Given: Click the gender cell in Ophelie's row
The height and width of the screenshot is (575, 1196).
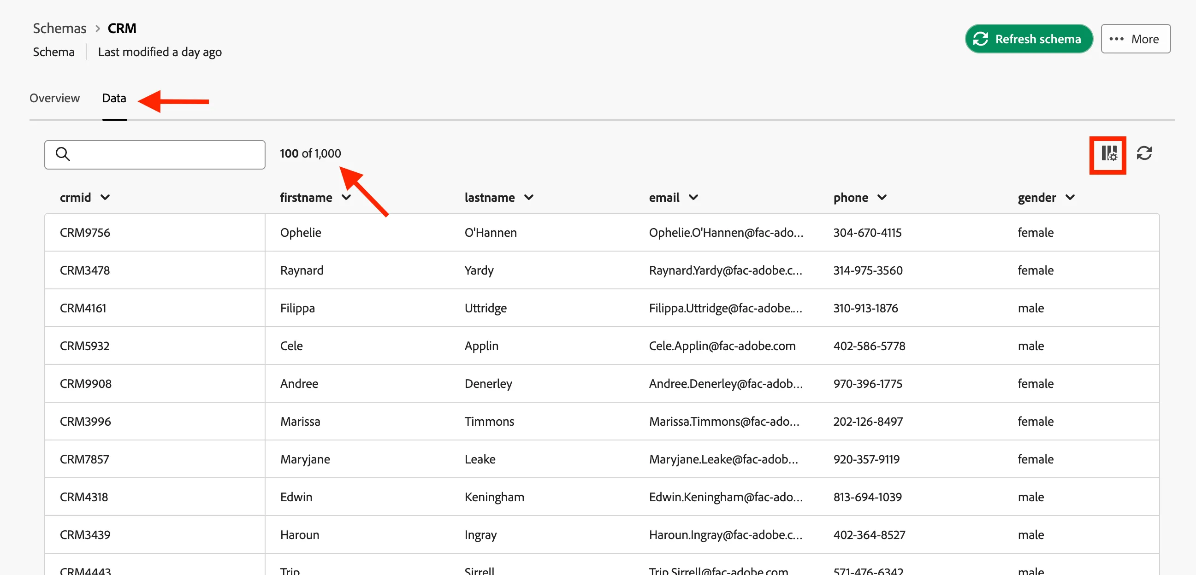Looking at the screenshot, I should [1036, 233].
